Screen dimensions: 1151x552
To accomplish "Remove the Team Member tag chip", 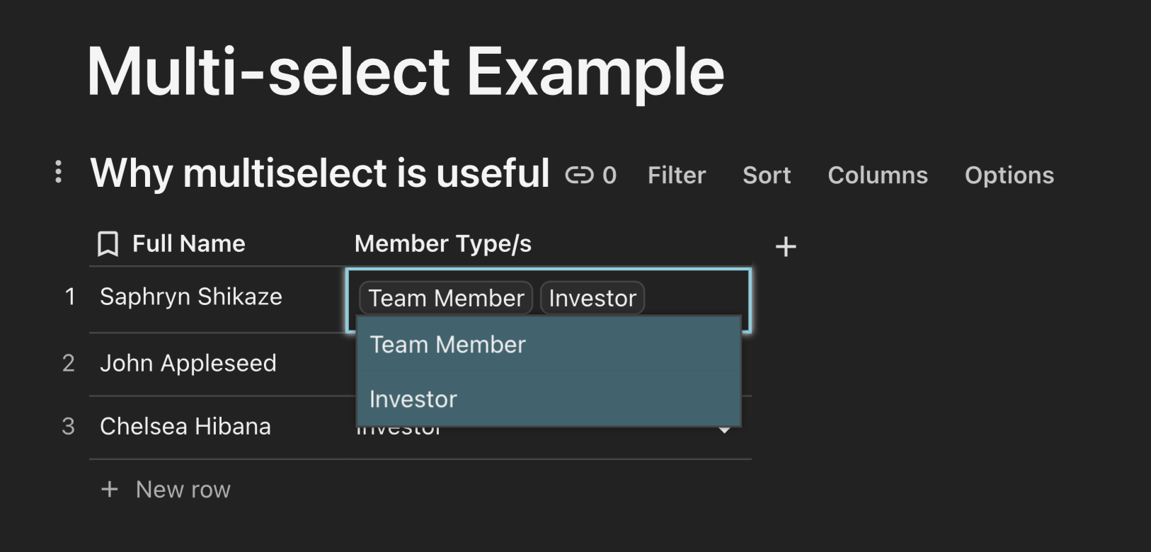I will point(446,298).
